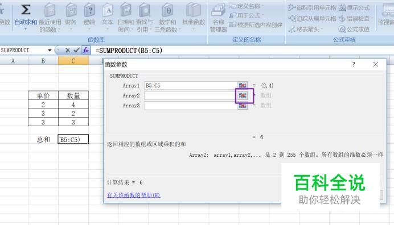The width and height of the screenshot is (394, 225).
Task: Open the Lookup and Reference (查找与引用) icon
Action: [x=145, y=10]
